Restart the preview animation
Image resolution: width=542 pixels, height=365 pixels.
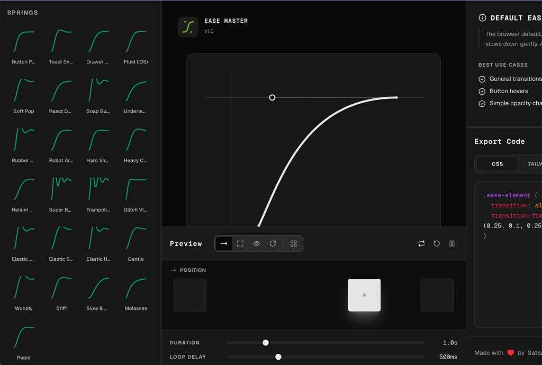[436, 243]
